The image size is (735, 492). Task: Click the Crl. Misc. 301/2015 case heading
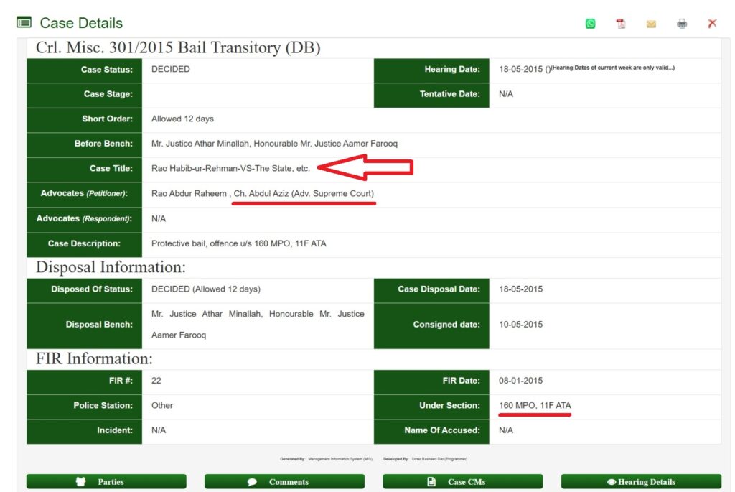click(178, 47)
